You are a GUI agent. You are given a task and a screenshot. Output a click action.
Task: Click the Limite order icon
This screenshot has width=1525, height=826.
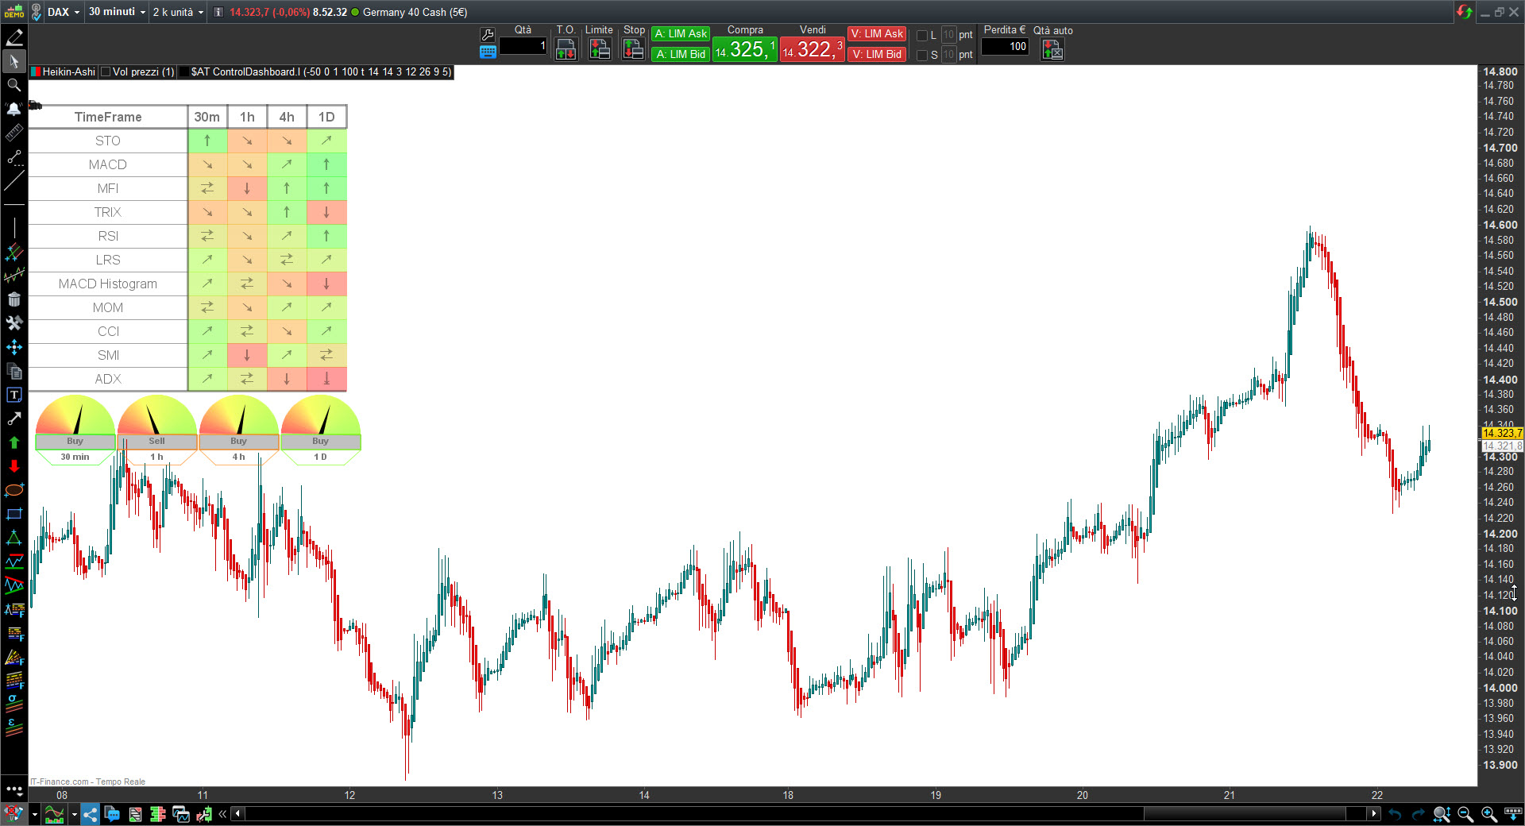[x=600, y=49]
